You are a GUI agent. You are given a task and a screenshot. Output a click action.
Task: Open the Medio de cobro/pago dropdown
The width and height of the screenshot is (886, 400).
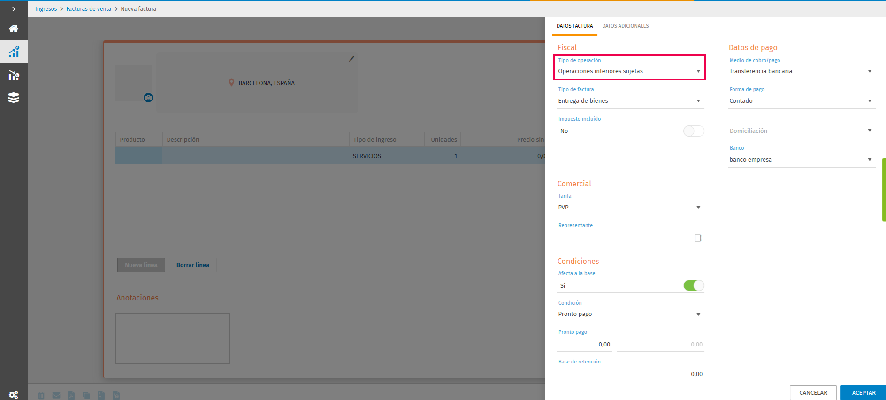(x=802, y=71)
